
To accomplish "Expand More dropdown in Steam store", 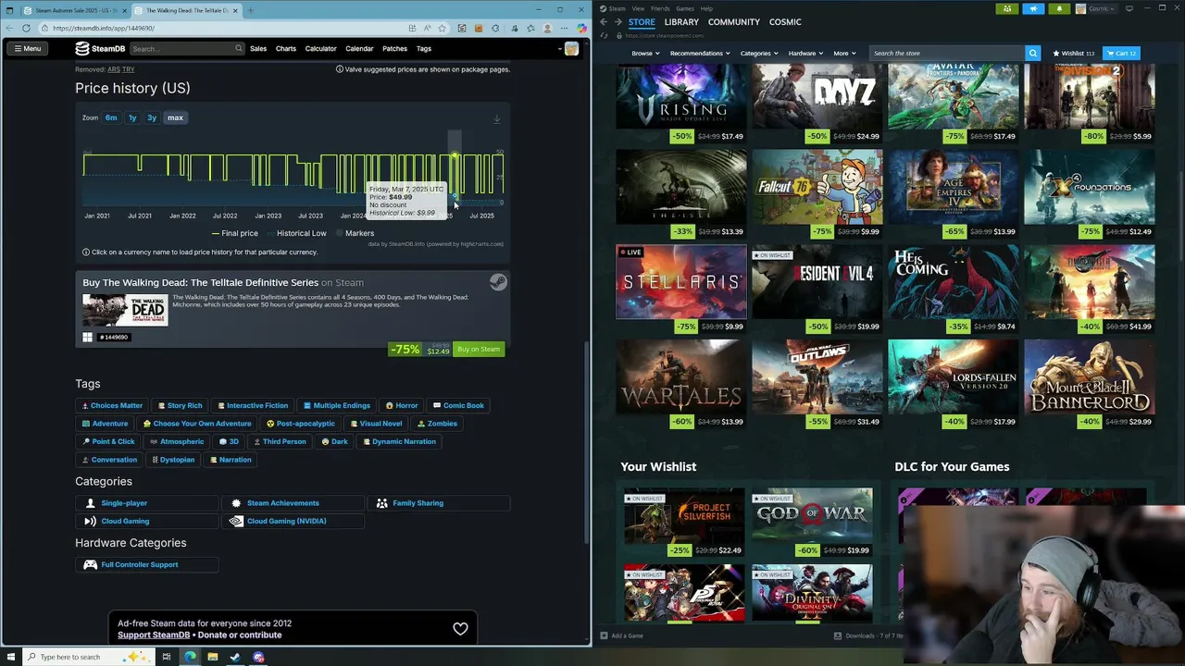I will click(844, 54).
